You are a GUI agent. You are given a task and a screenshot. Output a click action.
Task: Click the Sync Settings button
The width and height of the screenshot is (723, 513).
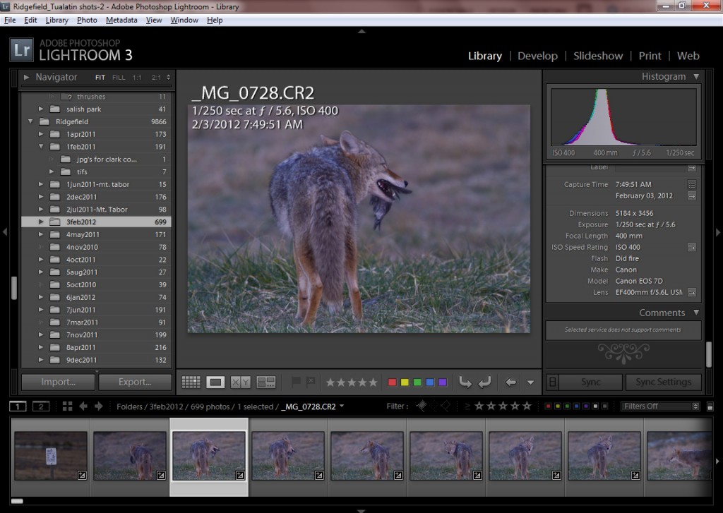[663, 382]
